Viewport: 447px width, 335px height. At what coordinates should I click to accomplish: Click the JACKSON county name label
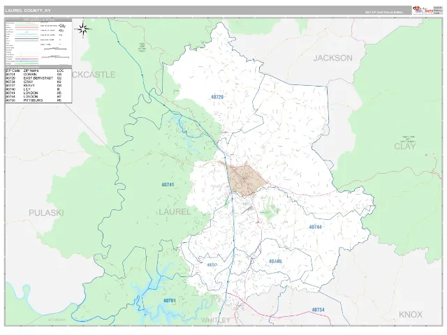(x=332, y=58)
